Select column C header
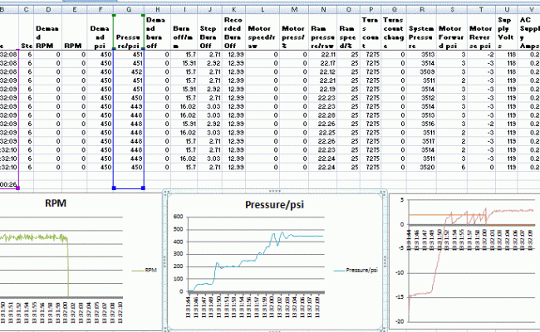This screenshot has height=332, width=540. click(x=27, y=10)
